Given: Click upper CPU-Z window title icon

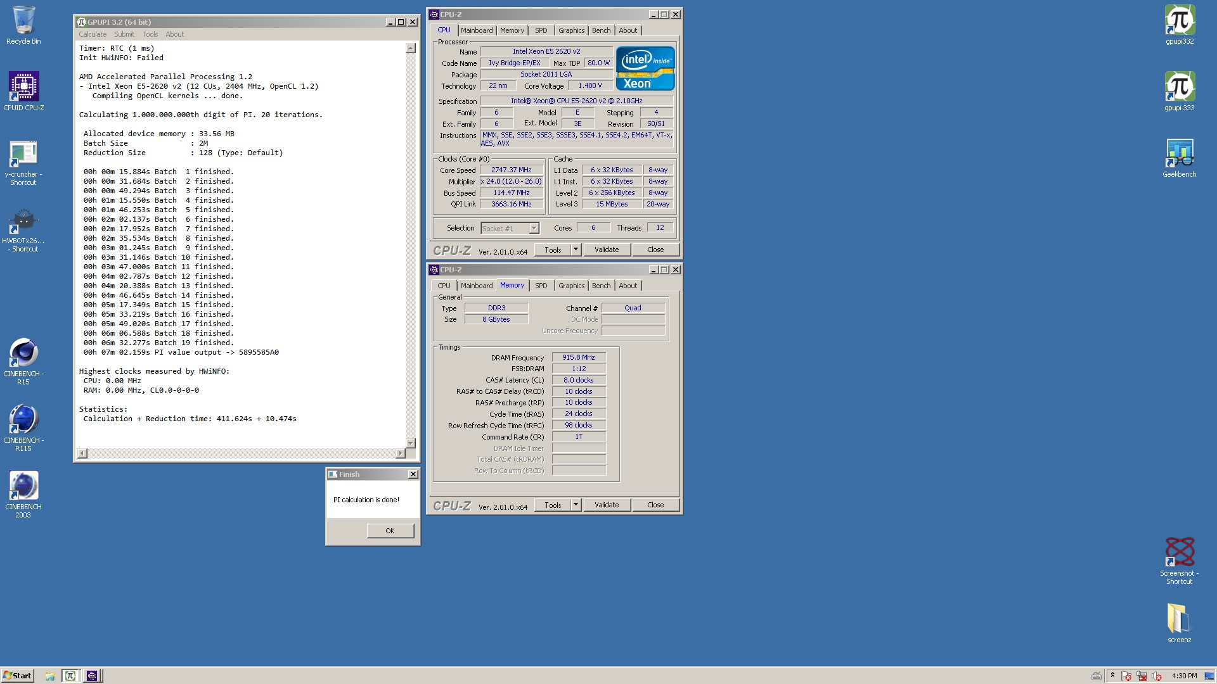Looking at the screenshot, I should pyautogui.click(x=434, y=15).
